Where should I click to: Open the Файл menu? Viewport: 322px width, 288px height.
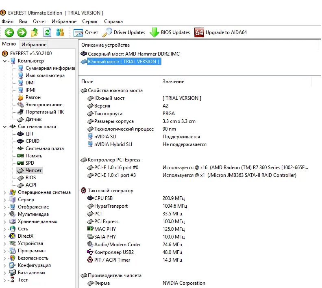pyautogui.click(x=7, y=21)
